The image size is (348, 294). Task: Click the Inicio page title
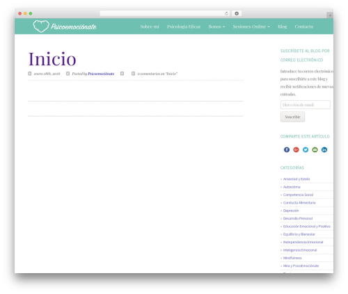tap(52, 59)
